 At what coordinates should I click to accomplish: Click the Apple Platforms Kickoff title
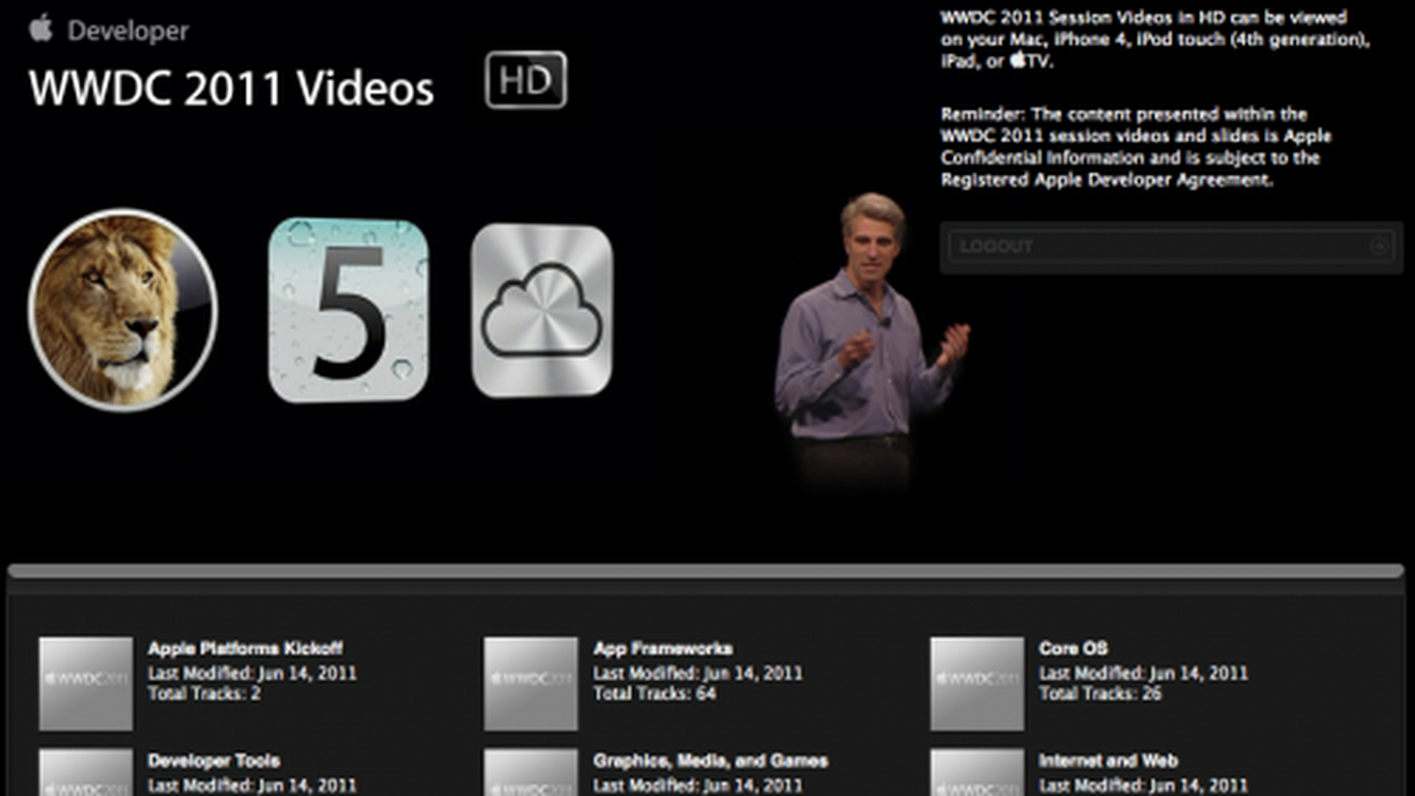point(245,648)
